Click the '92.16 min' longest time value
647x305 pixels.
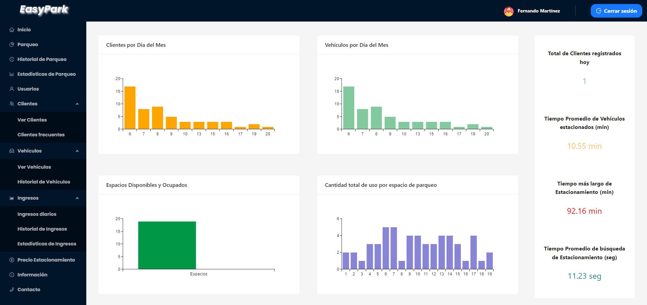584,211
